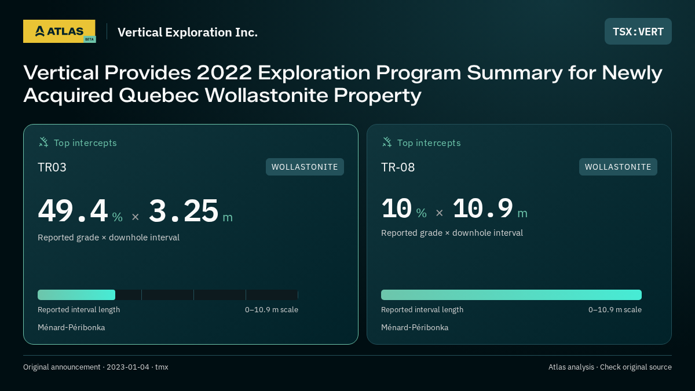Click the 0–10.9 m scale label in TR03 card
This screenshot has width=695, height=391.
coord(272,310)
